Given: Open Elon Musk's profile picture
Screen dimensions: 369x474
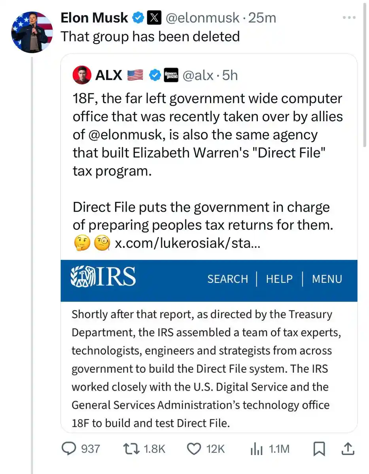Looking at the screenshot, I should pos(32,32).
